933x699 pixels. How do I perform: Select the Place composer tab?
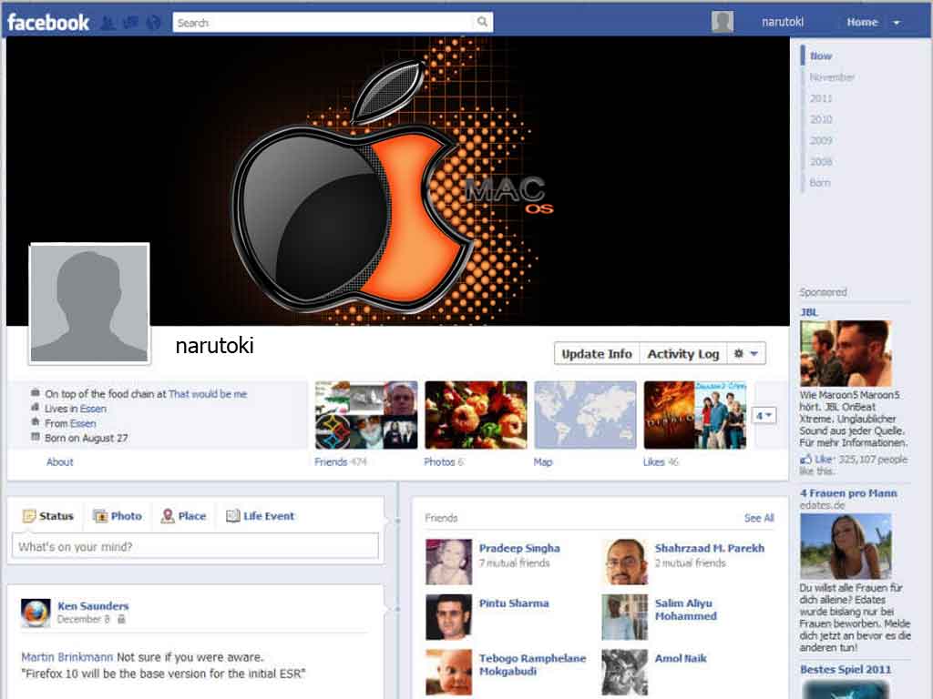coord(184,516)
